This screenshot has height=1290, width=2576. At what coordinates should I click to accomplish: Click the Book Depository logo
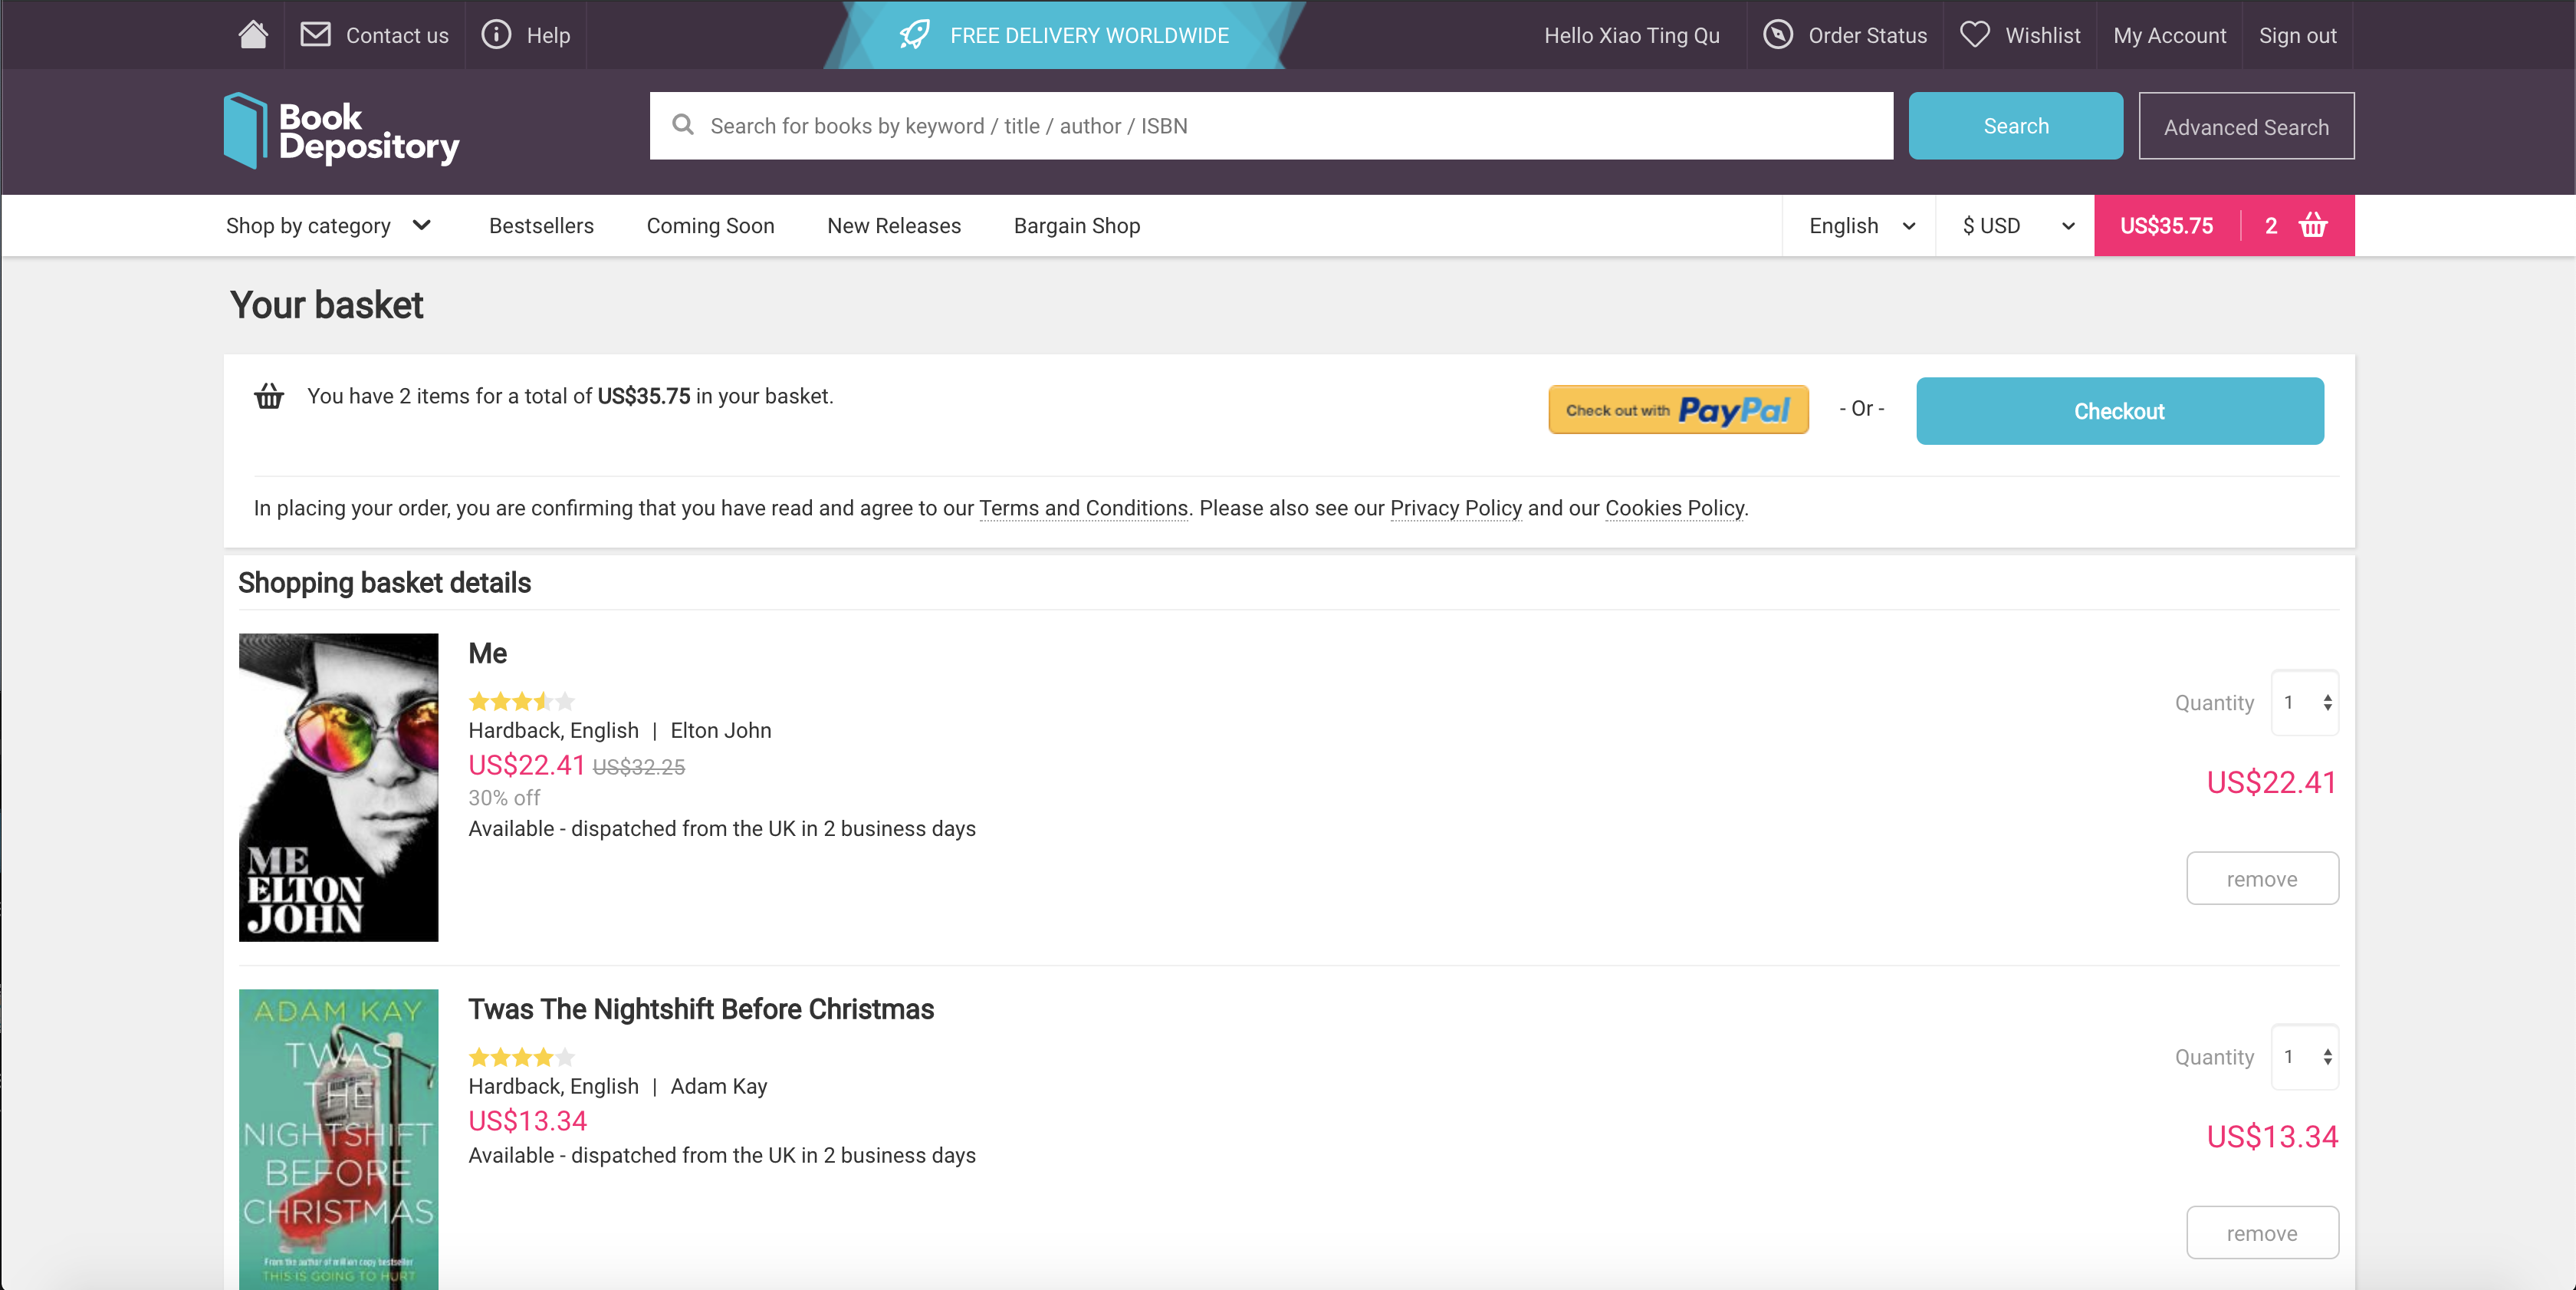(341, 130)
